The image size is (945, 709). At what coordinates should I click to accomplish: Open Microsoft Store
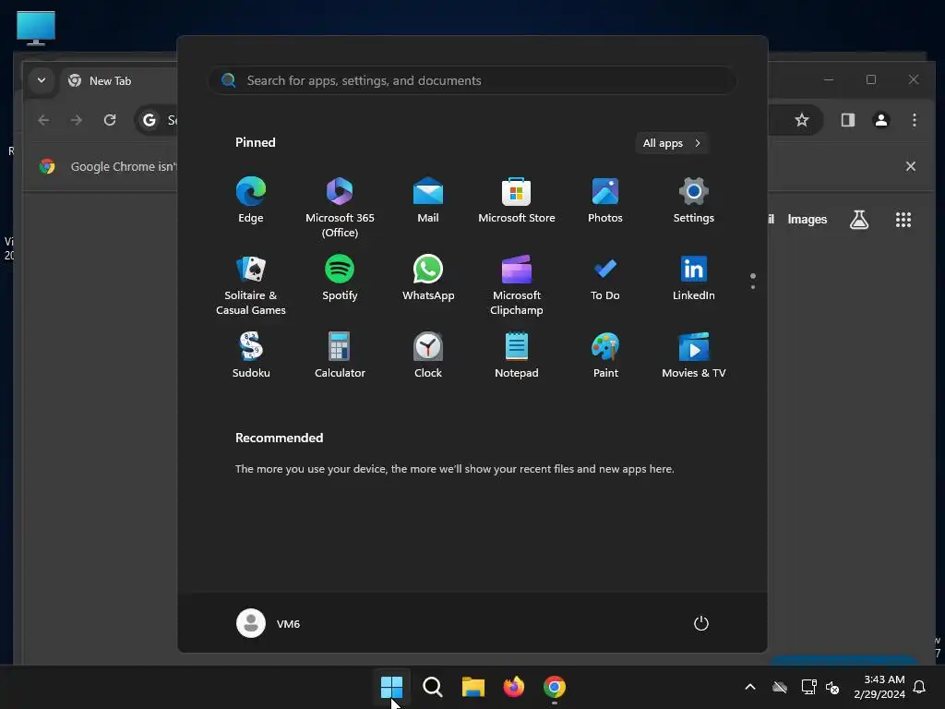517,200
